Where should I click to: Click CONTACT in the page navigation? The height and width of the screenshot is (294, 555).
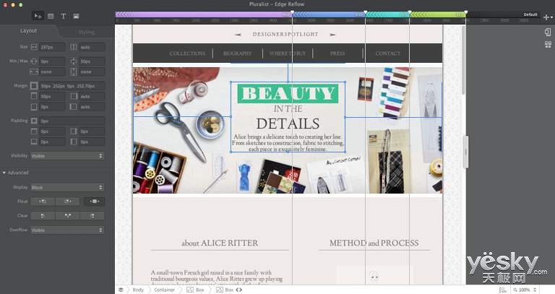387,53
